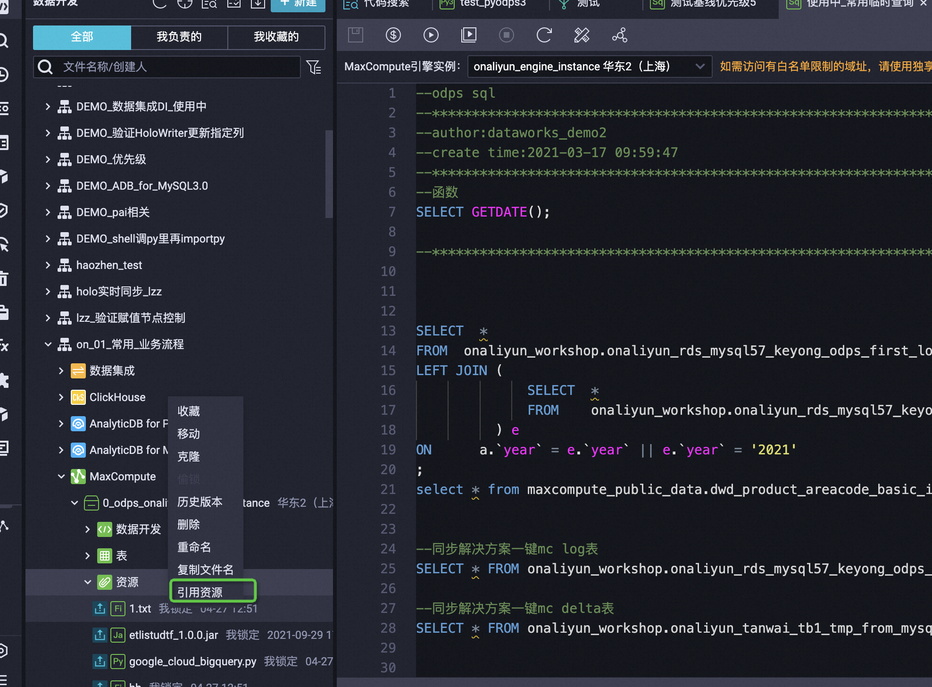Choose 移动 from the context menu
932x687 pixels.
[x=189, y=434]
